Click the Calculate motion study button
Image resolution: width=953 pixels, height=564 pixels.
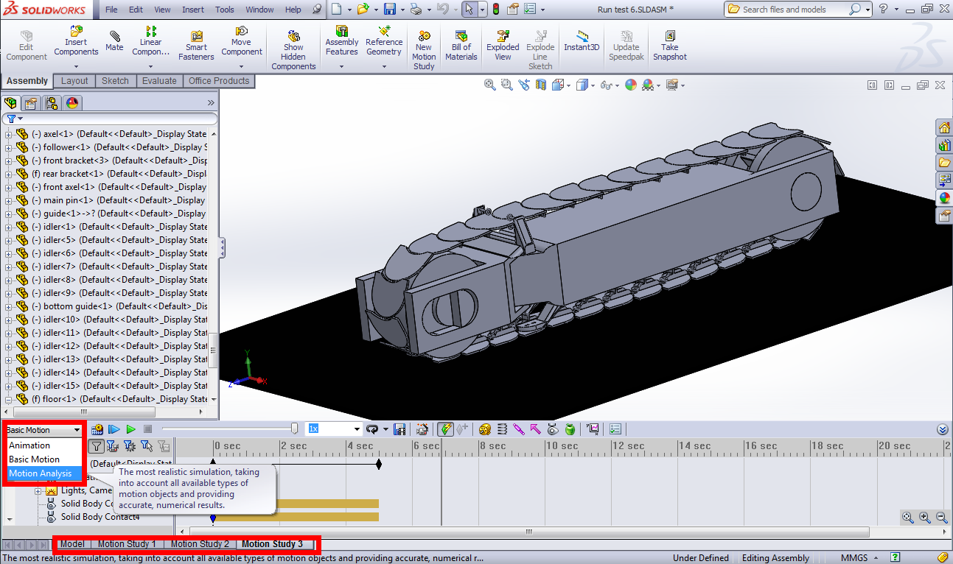tap(97, 429)
